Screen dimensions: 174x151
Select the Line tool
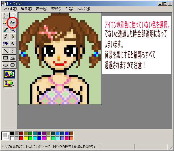pyautogui.click(x=6, y=51)
